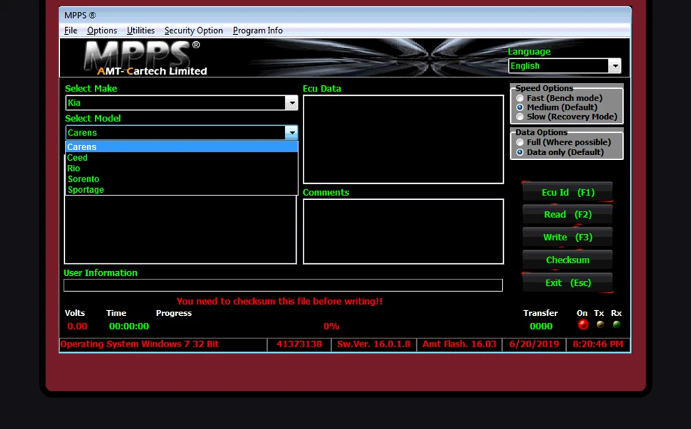Viewport: 691px width, 429px height.
Task: Click the Write (F3) button
Action: point(567,238)
